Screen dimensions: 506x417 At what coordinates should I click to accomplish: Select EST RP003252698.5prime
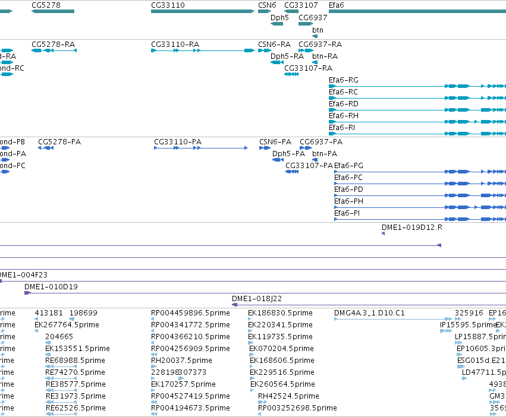(259, 414)
